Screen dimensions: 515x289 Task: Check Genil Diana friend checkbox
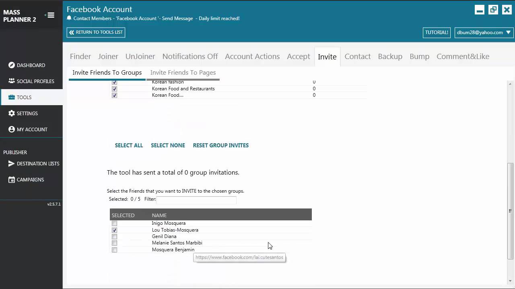click(114, 236)
